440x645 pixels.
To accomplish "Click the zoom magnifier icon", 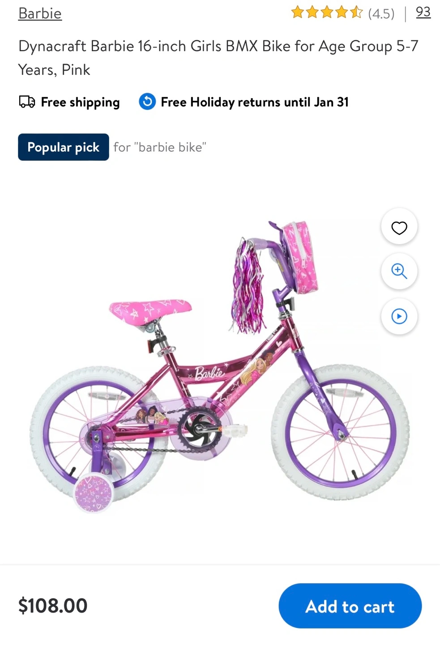I will coord(399,271).
